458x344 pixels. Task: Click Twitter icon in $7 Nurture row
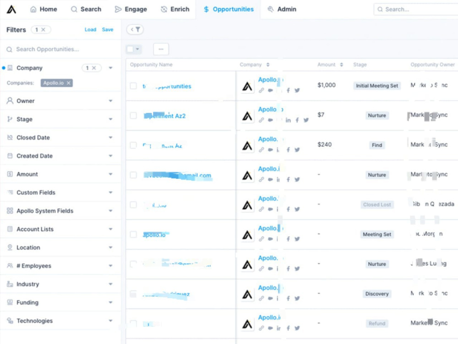pyautogui.click(x=306, y=120)
